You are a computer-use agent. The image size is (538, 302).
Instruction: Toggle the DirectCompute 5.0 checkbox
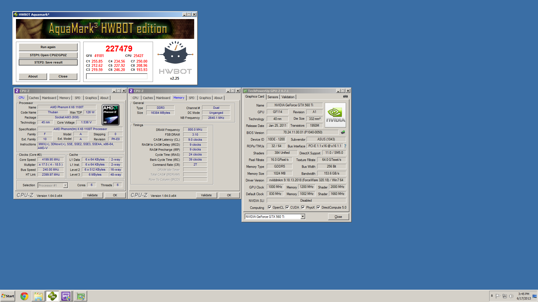click(x=318, y=207)
